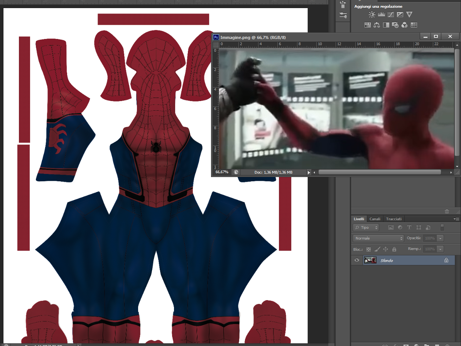
Task: Click the Doc: 1,36 MB/1,36 MB status text
Action: (274, 172)
